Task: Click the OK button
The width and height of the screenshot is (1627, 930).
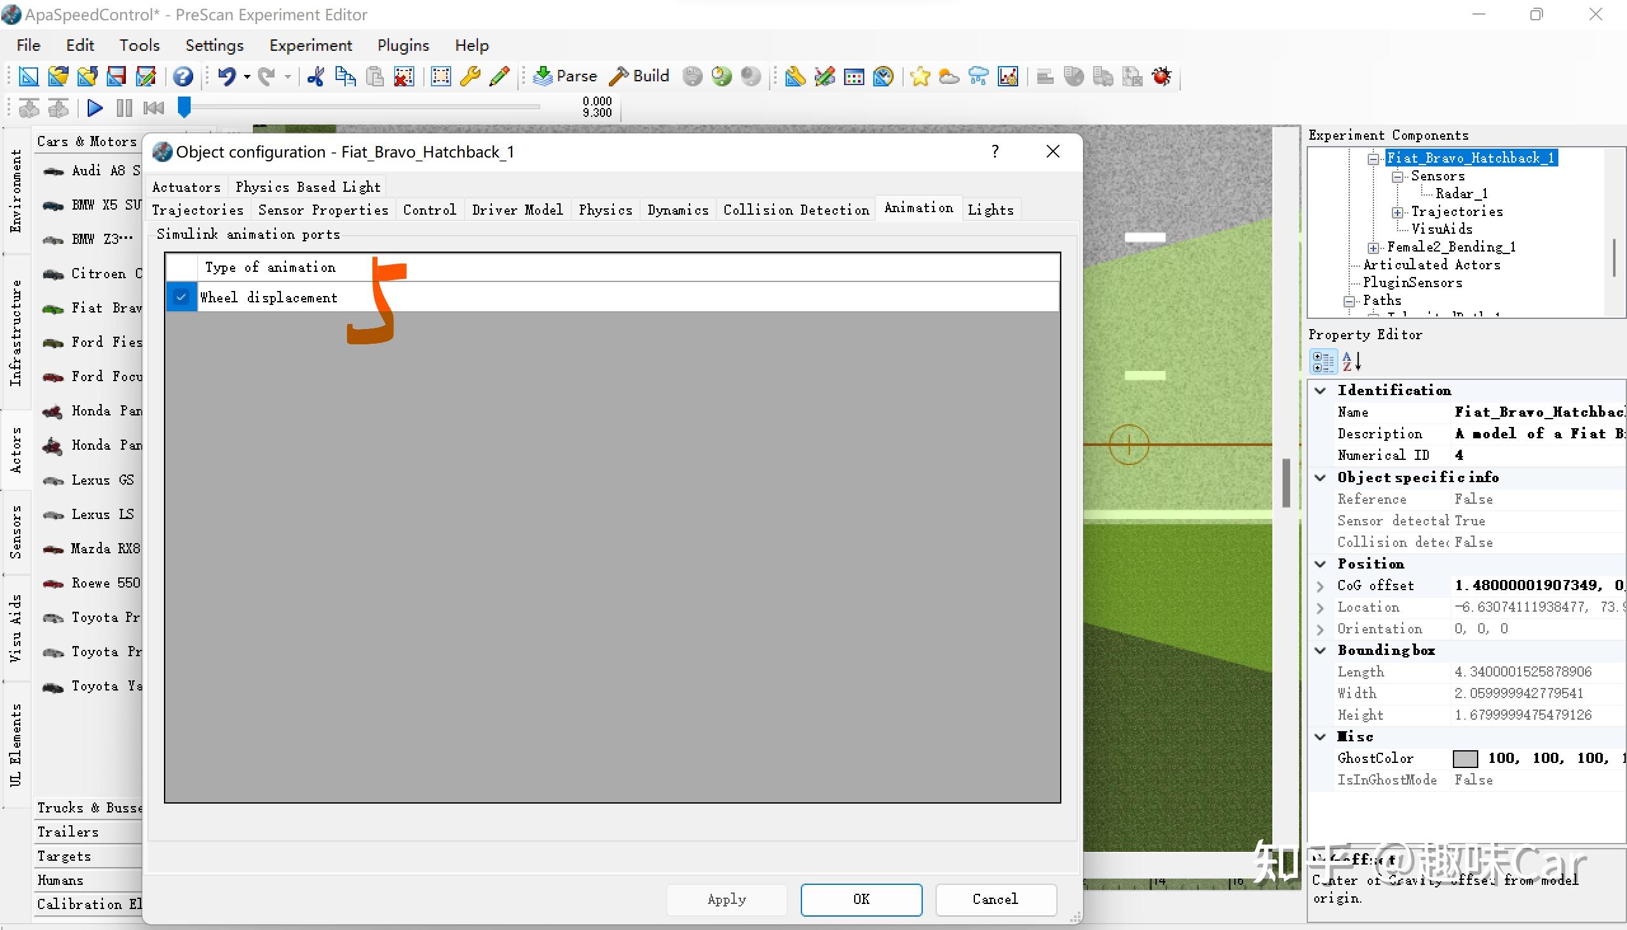Action: (x=861, y=900)
